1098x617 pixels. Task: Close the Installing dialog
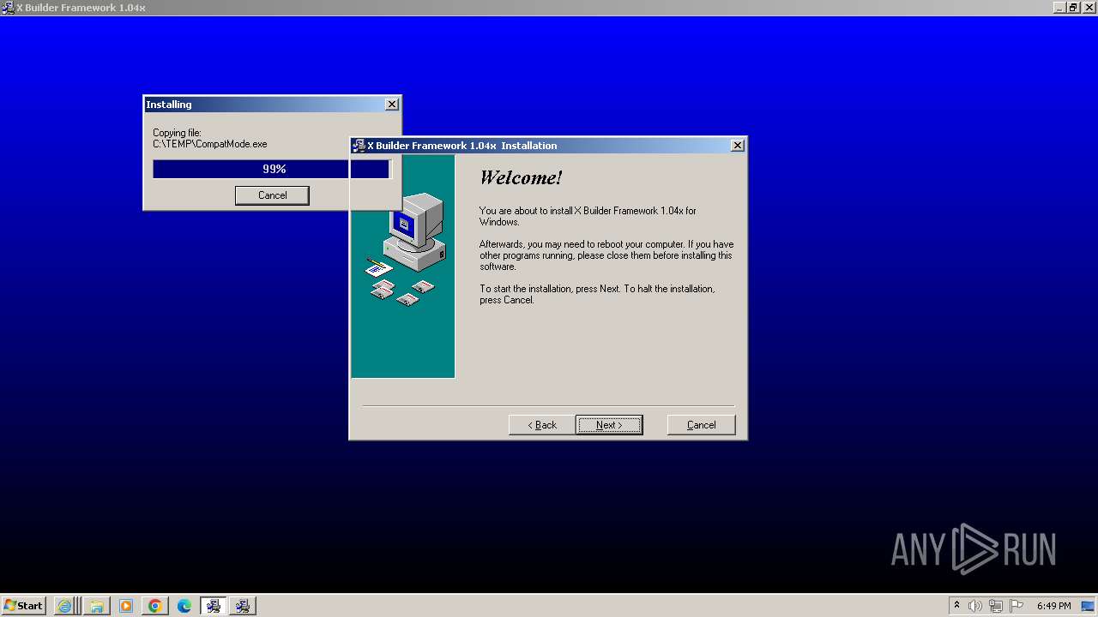392,105
